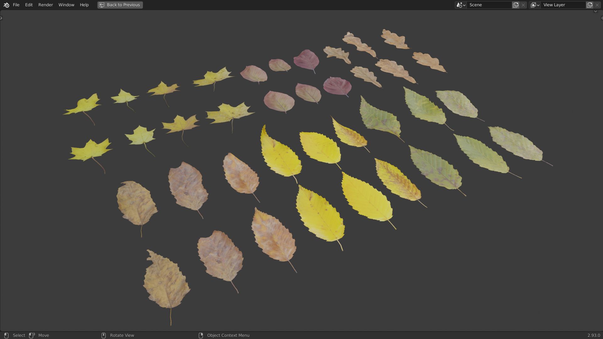Image resolution: width=603 pixels, height=339 pixels.
Task: Open the Window menu
Action: pos(66,5)
